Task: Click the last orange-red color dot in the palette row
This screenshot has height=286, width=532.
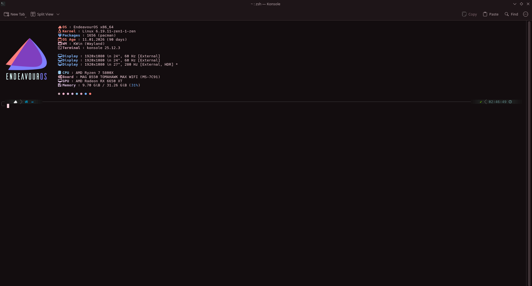Action: tap(90, 94)
